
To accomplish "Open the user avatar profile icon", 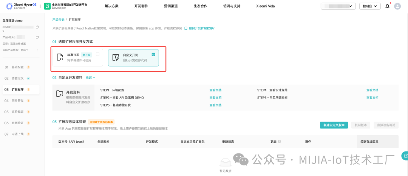I will coord(397,6).
